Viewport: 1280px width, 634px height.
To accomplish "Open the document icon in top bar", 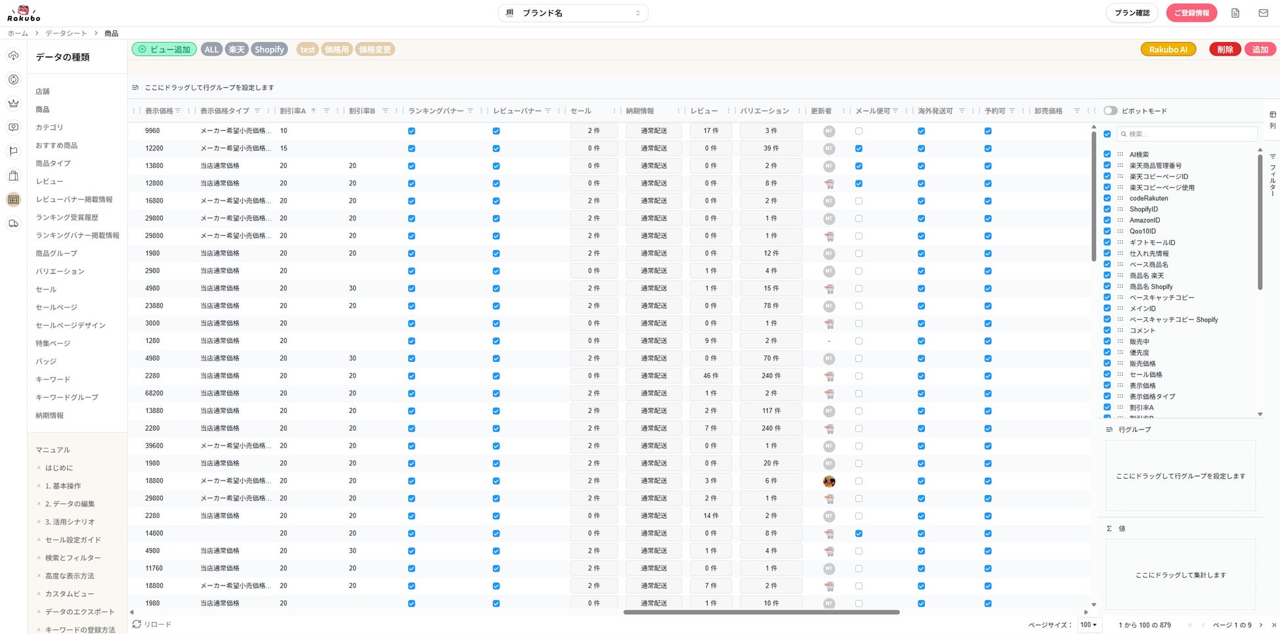I will [1235, 13].
